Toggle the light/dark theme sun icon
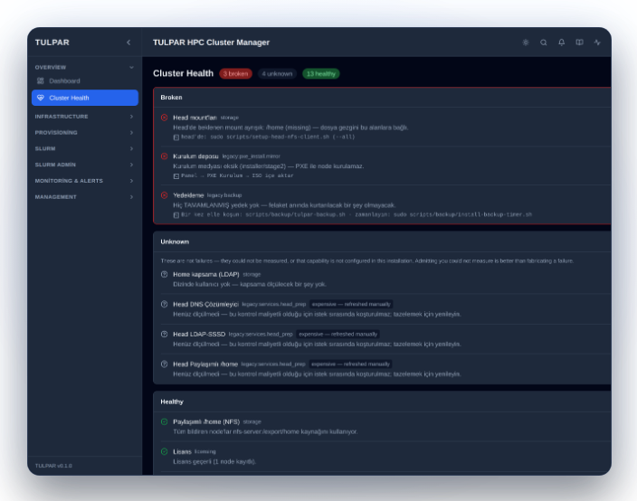The height and width of the screenshot is (501, 637). [x=526, y=43]
